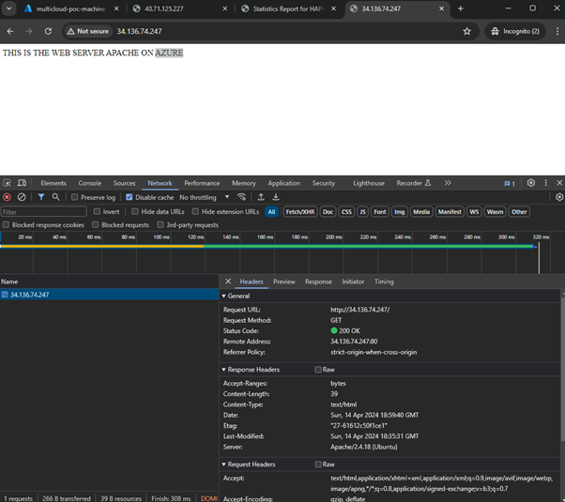Filter requests by Fetch/XHR type
This screenshot has width=565, height=502.
299,212
